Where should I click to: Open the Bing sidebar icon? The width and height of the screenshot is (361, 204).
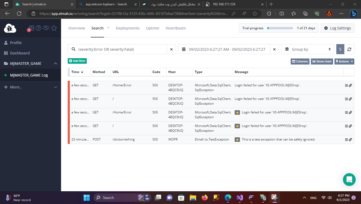[x=353, y=14]
